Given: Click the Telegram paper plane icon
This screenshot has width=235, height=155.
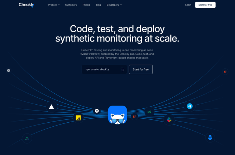Looking at the screenshot, I should pos(190,106).
